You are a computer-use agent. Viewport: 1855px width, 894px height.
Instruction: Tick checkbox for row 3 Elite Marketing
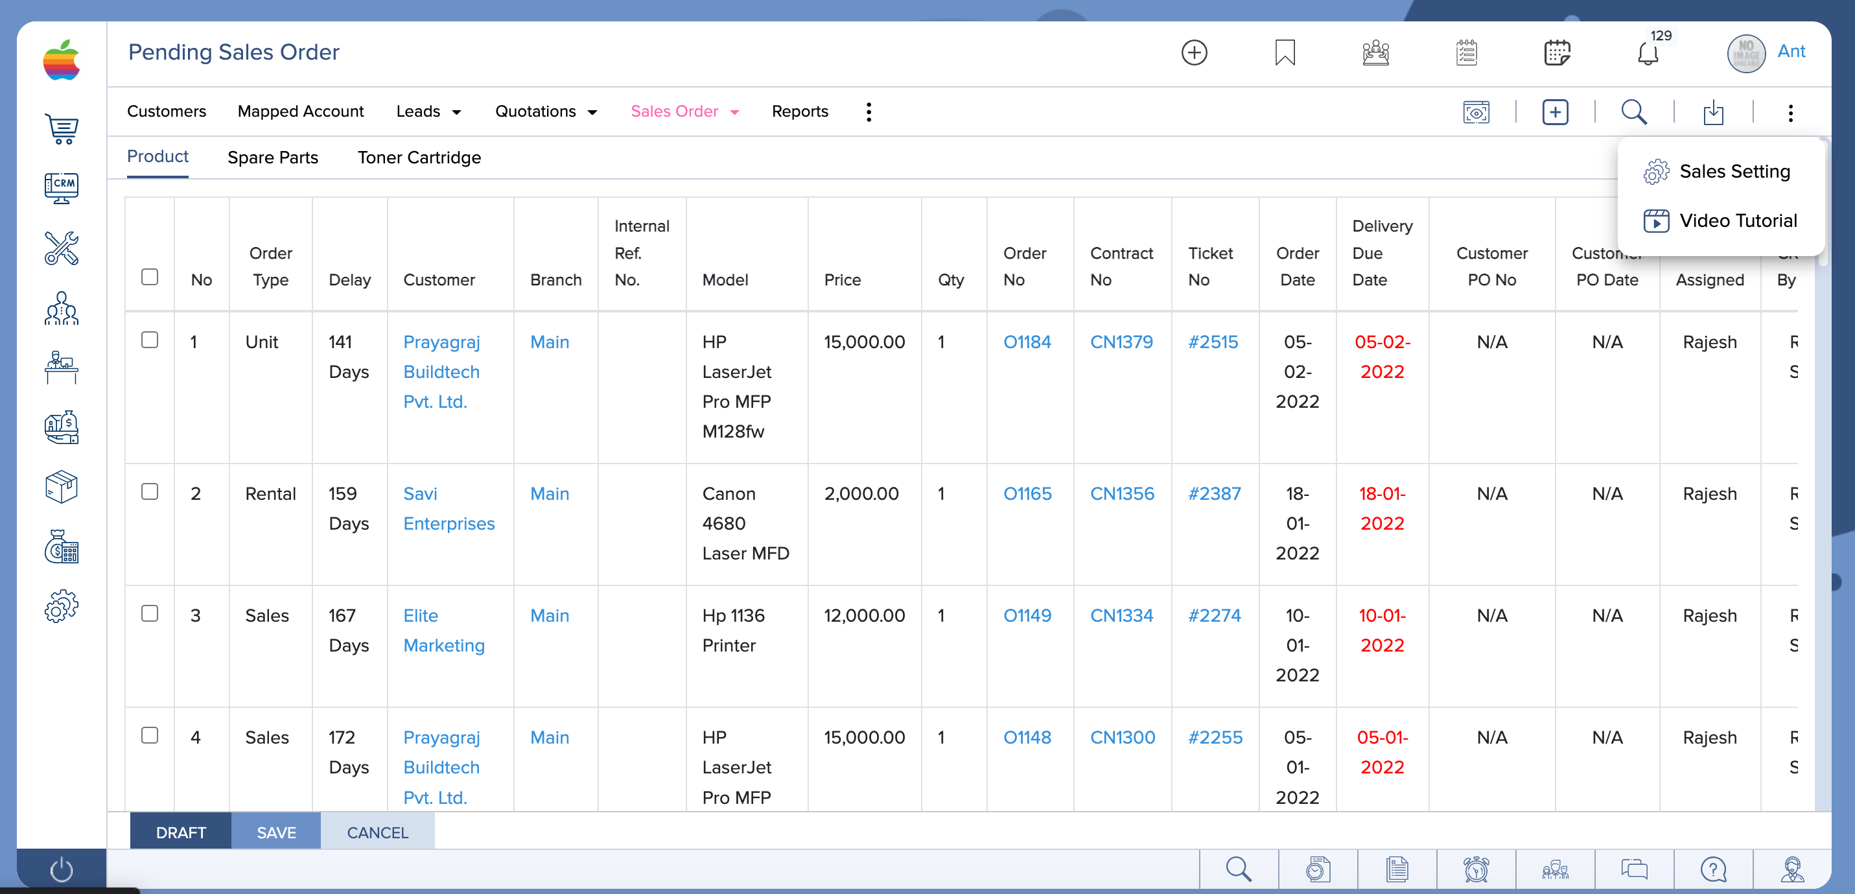tap(150, 614)
